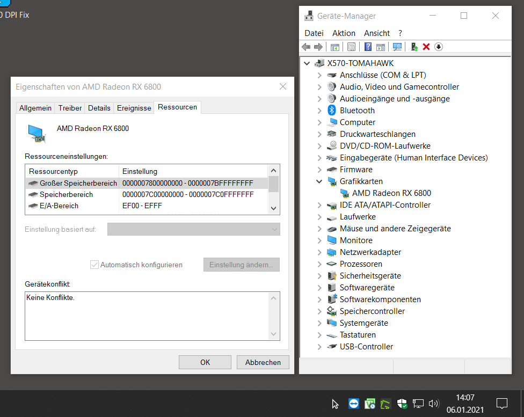Switch to the Ereignisse tab
The height and width of the screenshot is (417, 524).
click(x=134, y=108)
